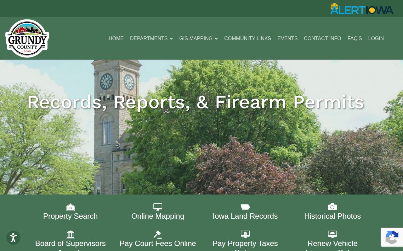
Task: Click the Records, Reports, & Firearm Permits heading
Action: pyautogui.click(x=196, y=102)
